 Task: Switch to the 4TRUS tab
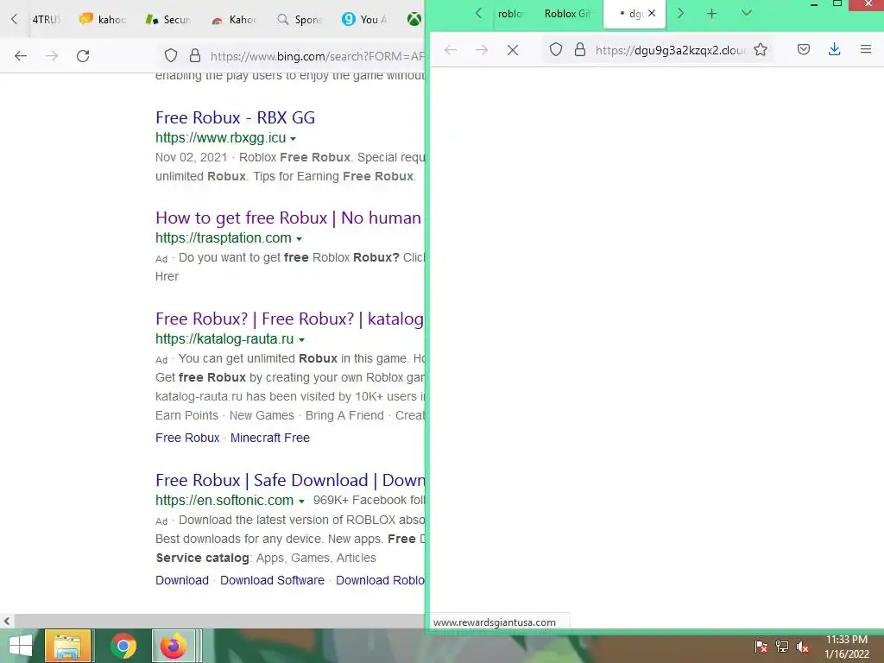(47, 19)
